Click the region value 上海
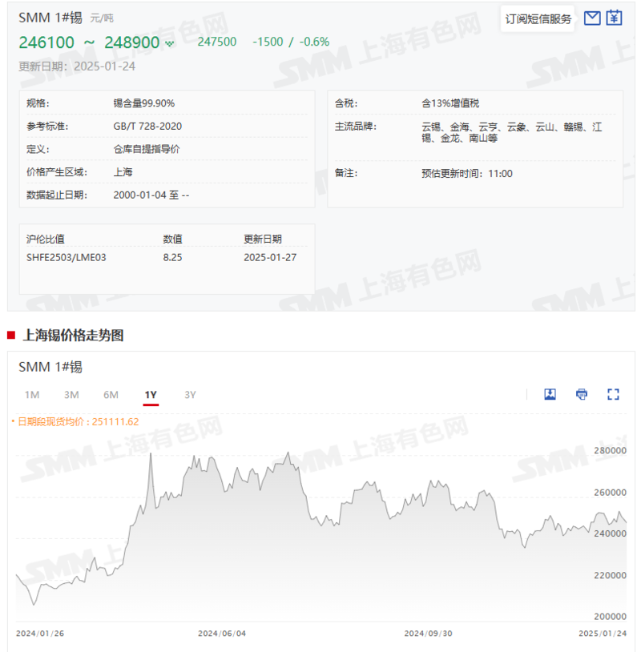The width and height of the screenshot is (641, 652). (123, 171)
